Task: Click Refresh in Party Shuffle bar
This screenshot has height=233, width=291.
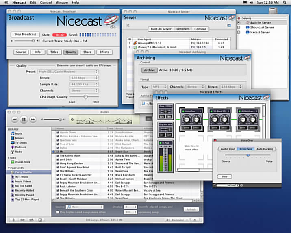Action: pyautogui.click(x=191, y=209)
